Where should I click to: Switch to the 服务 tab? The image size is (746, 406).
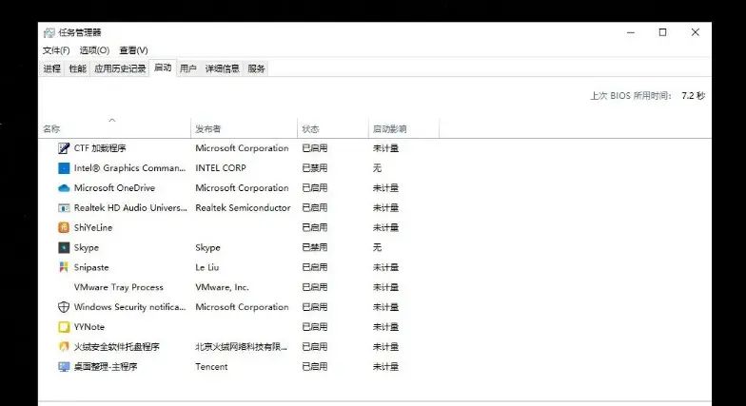tap(256, 68)
